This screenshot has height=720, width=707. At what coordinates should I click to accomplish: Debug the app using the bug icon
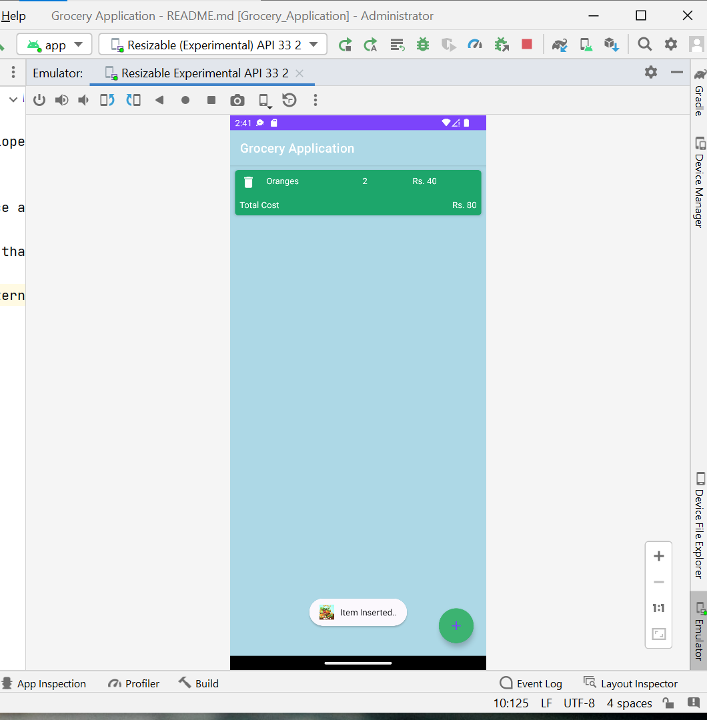pyautogui.click(x=423, y=44)
